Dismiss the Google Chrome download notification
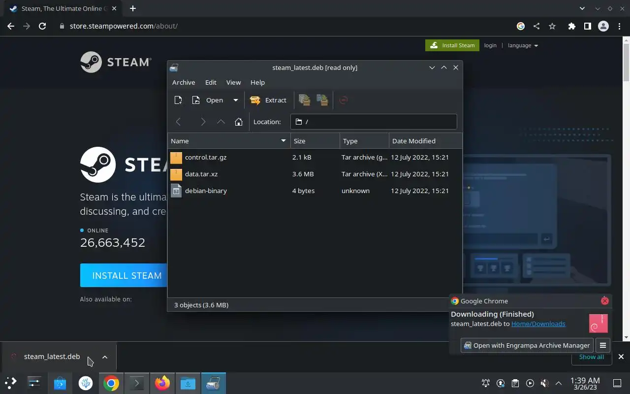This screenshot has height=394, width=630. click(605, 301)
